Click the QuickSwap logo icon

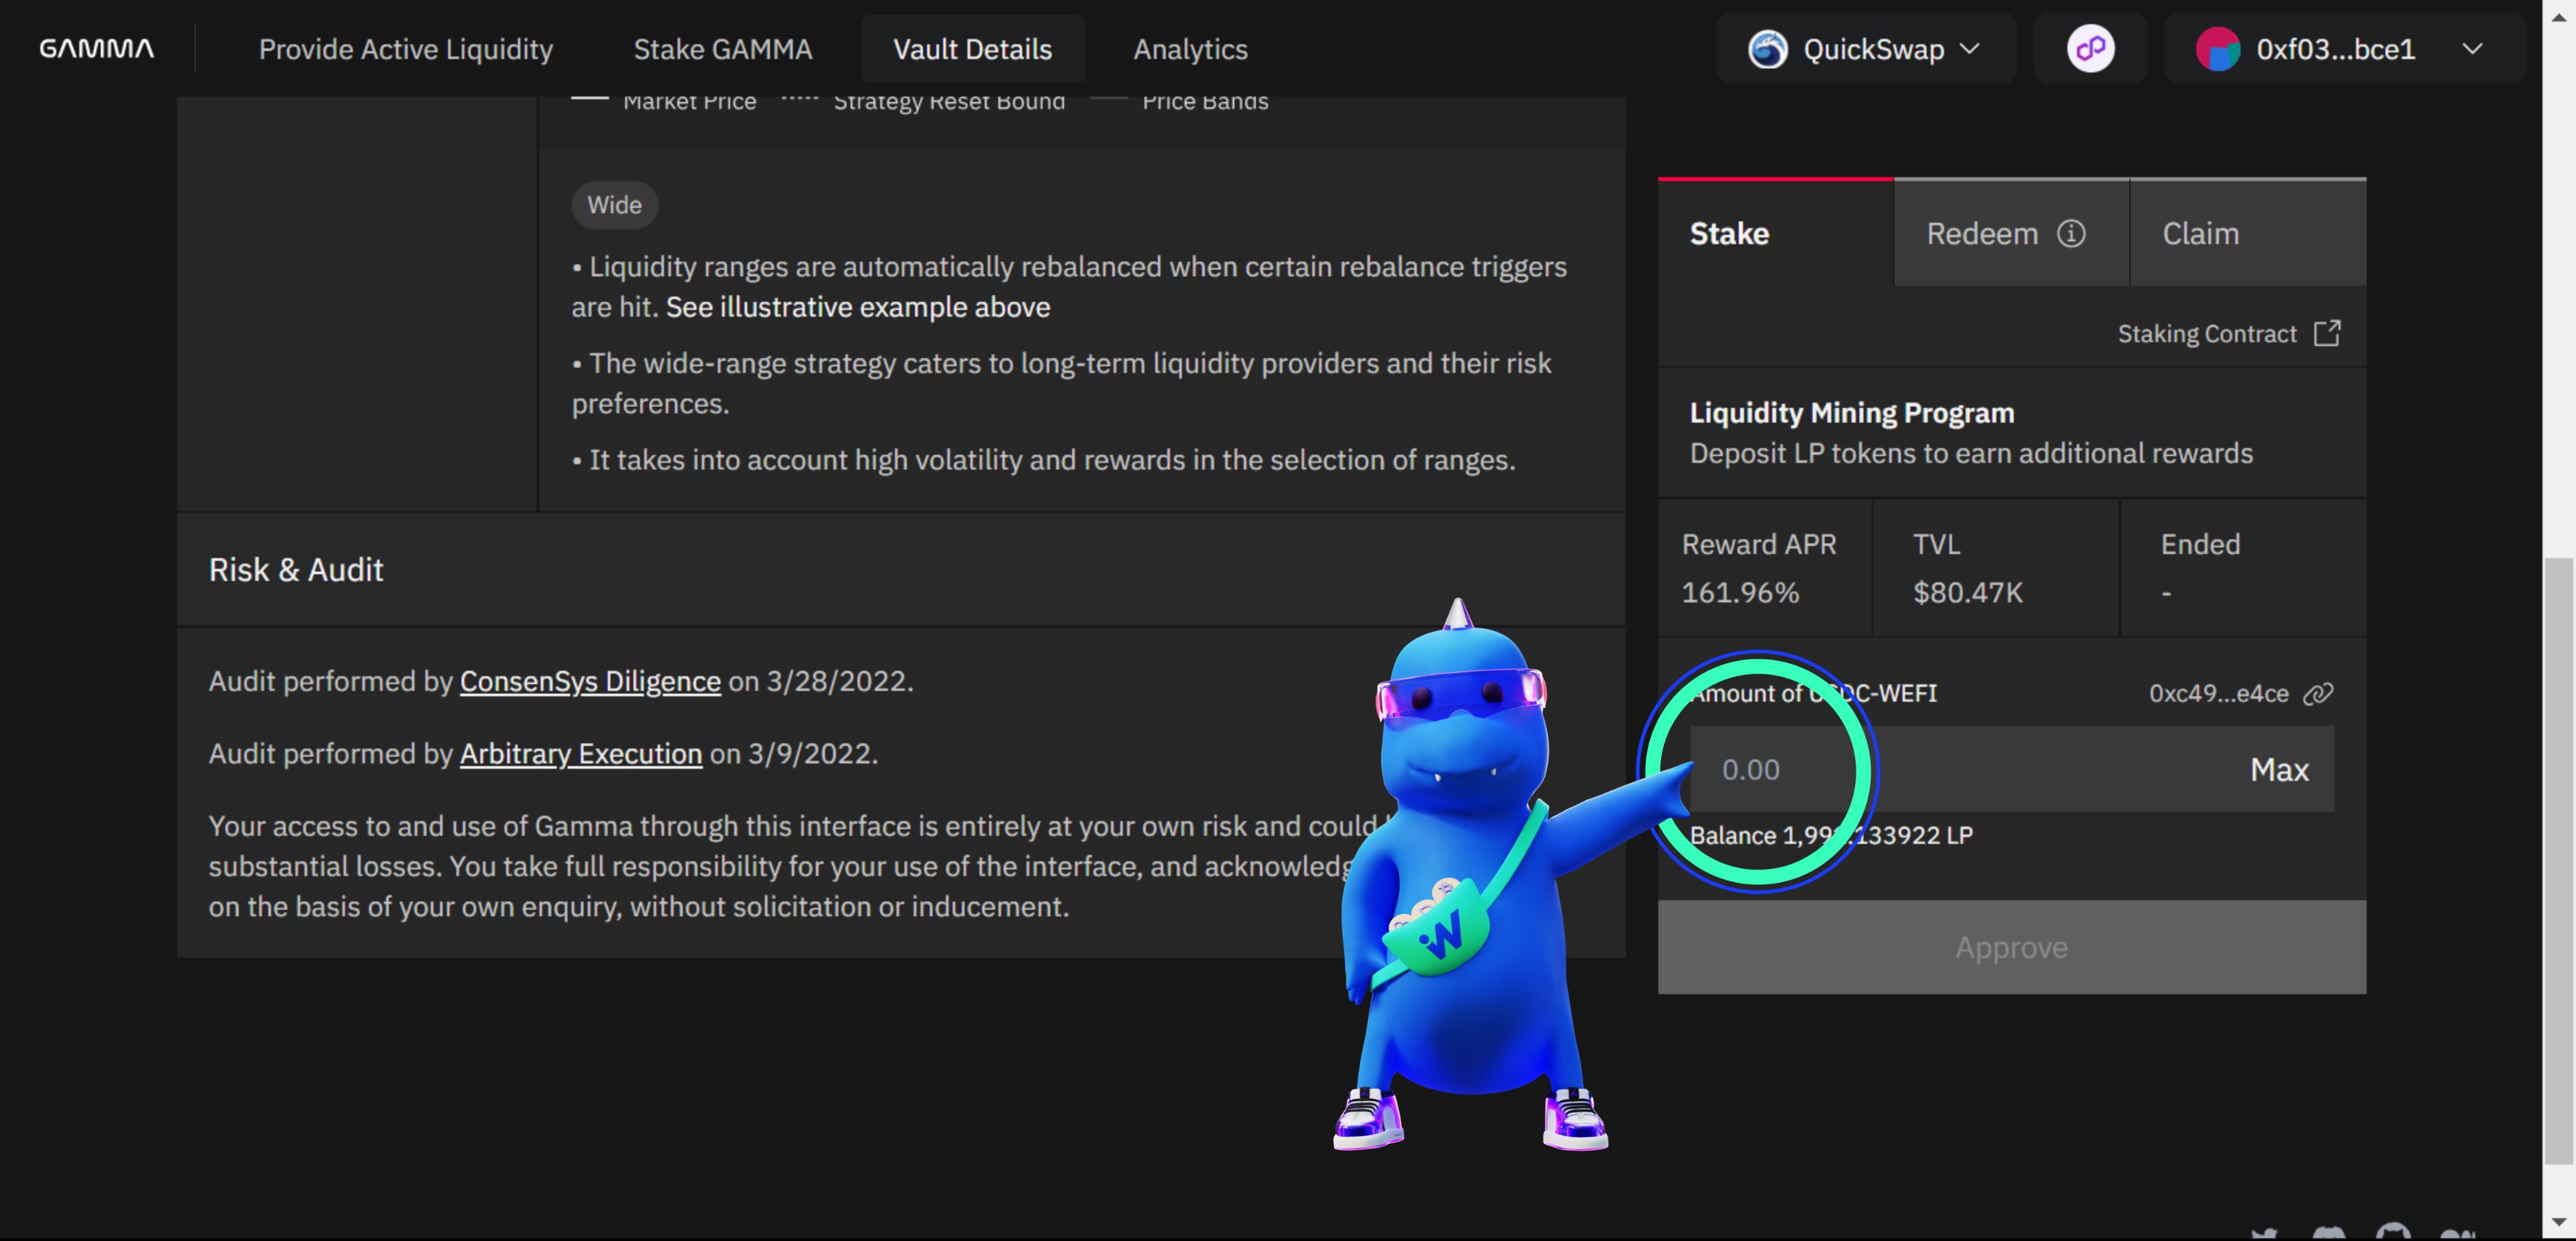1767,49
